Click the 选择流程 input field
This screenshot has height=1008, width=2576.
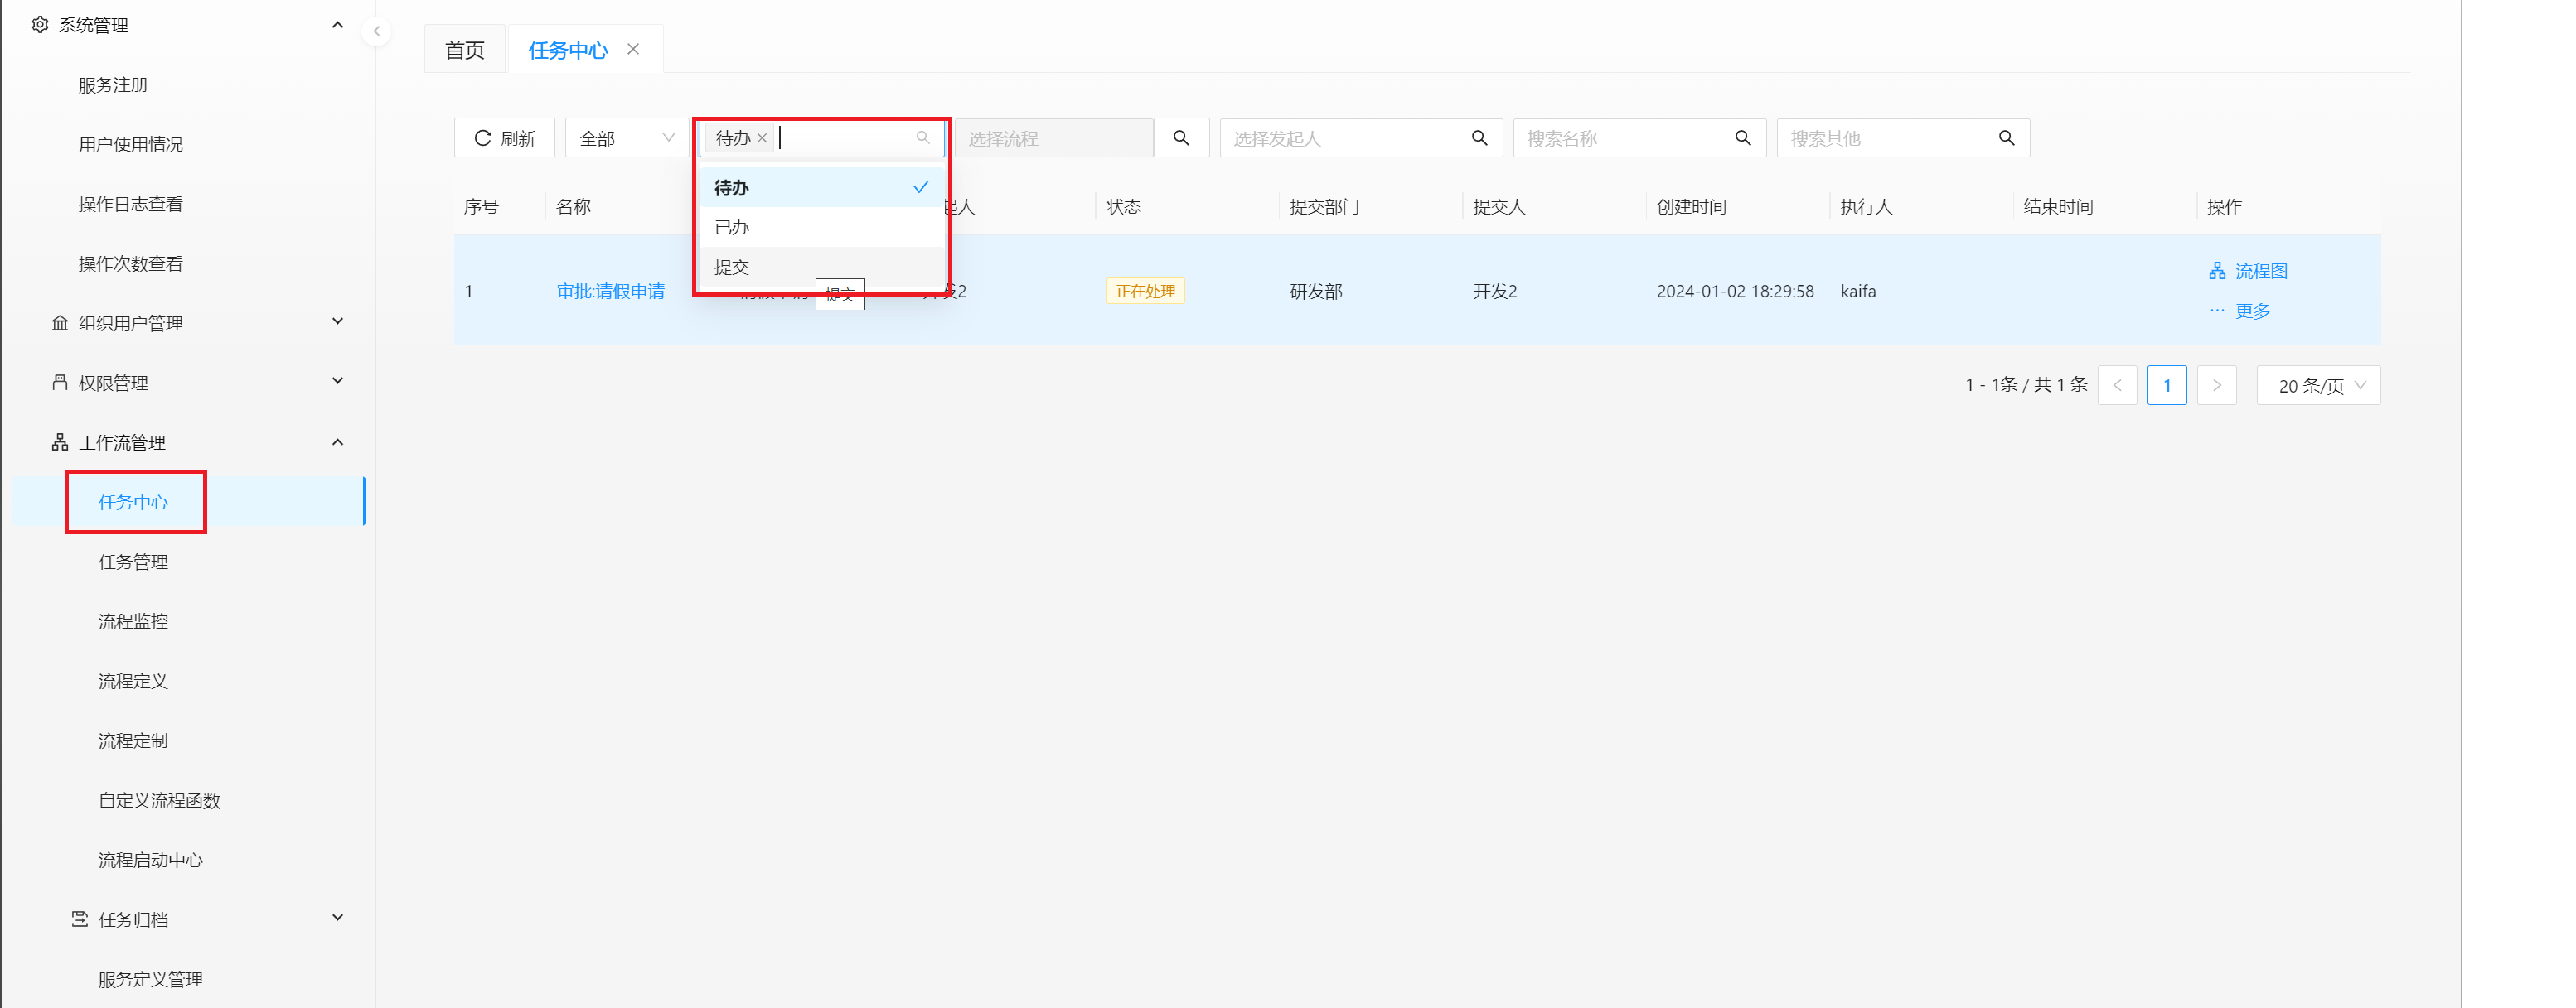click(x=1054, y=137)
